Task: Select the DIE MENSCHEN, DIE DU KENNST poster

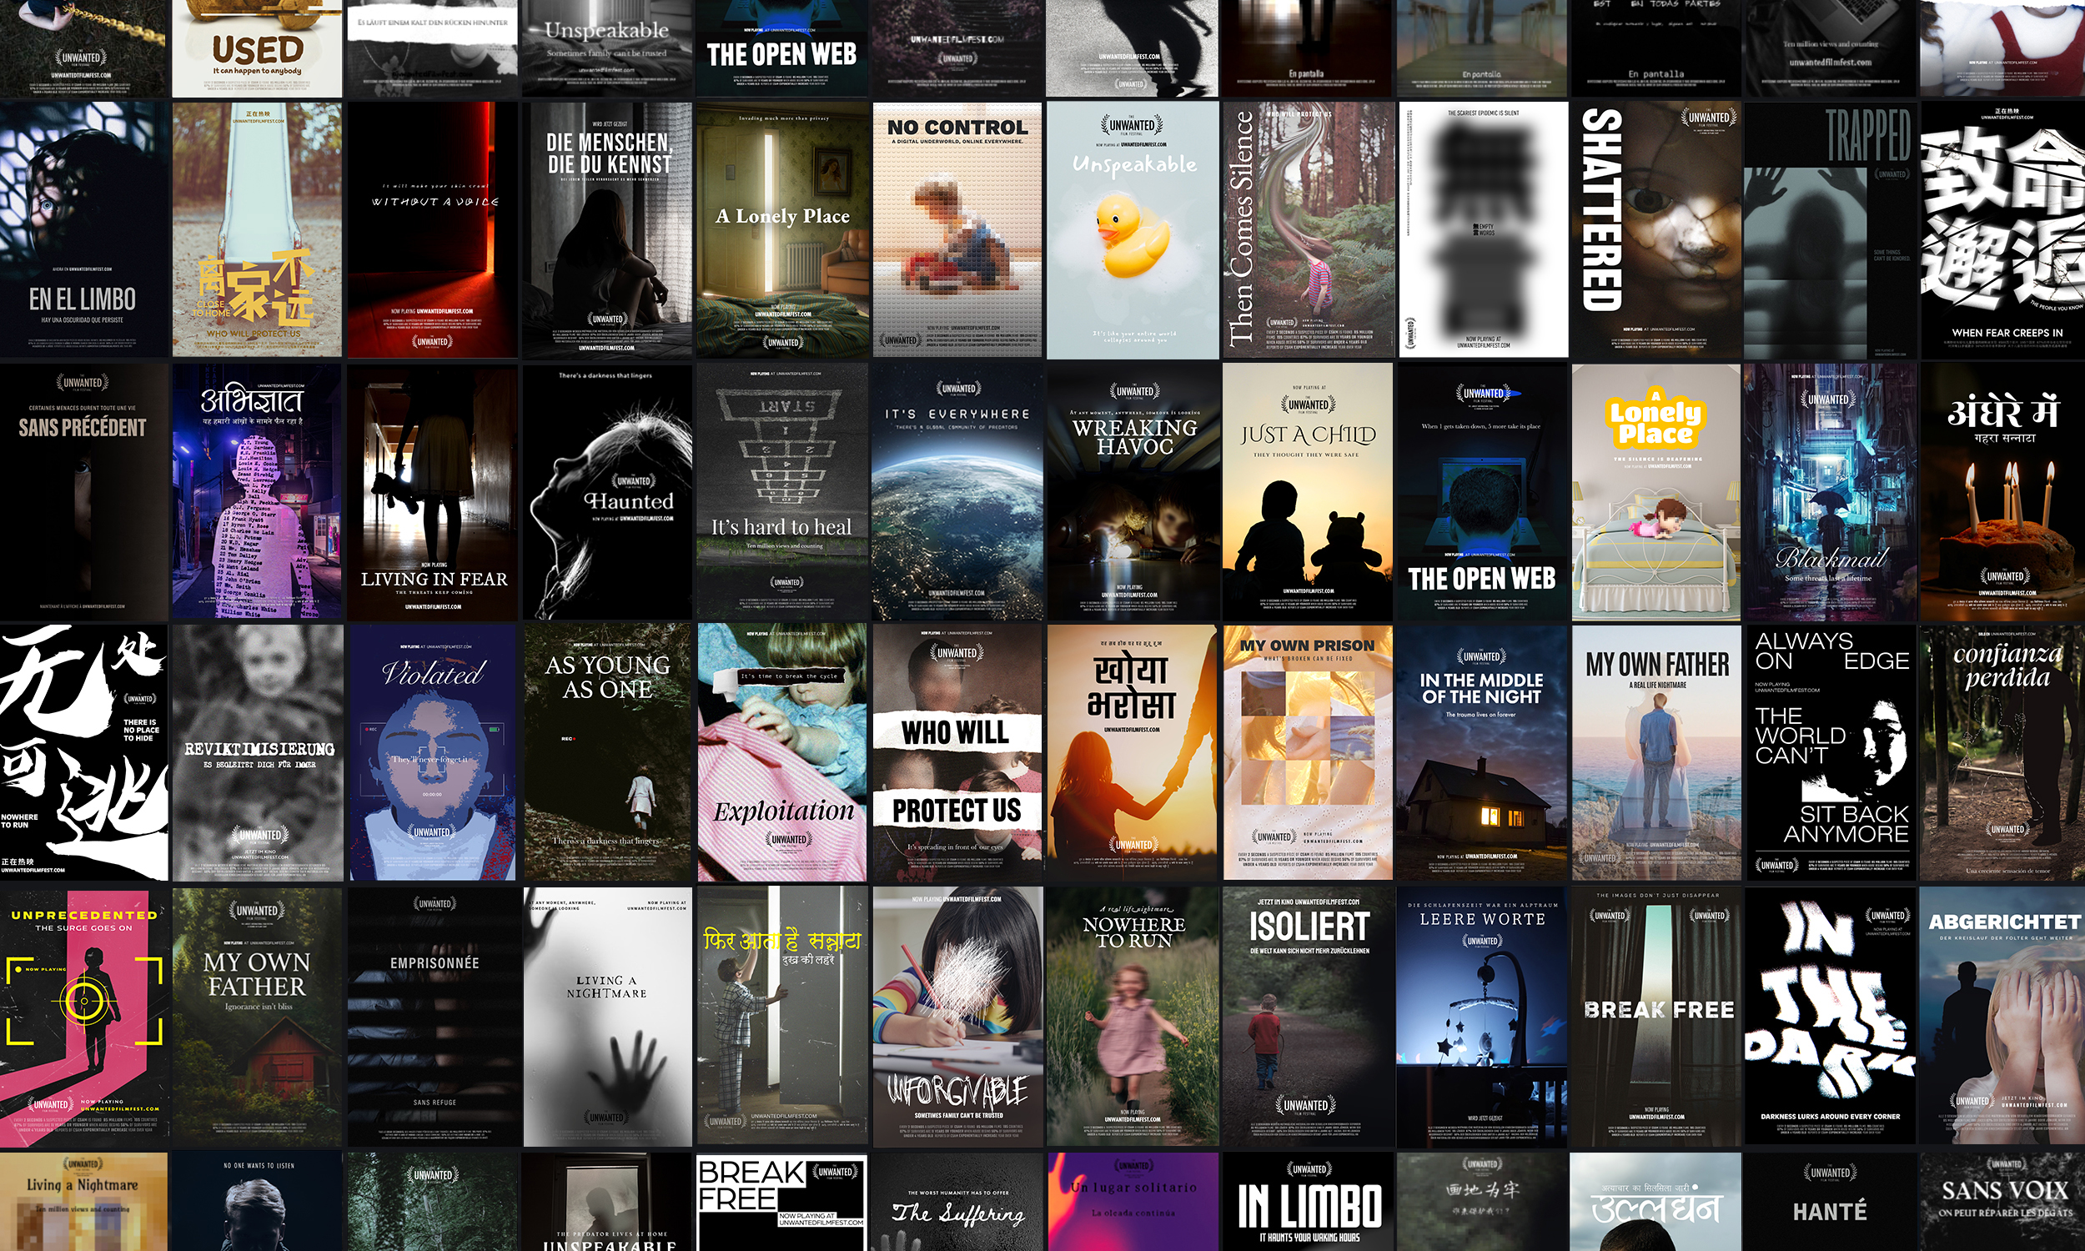Action: 608,230
